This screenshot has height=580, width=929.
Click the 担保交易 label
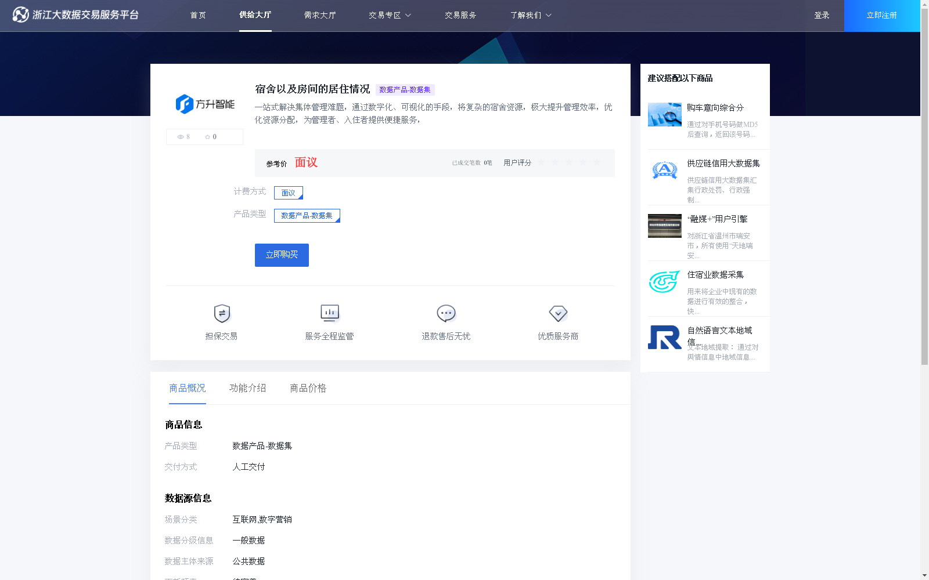click(x=221, y=336)
